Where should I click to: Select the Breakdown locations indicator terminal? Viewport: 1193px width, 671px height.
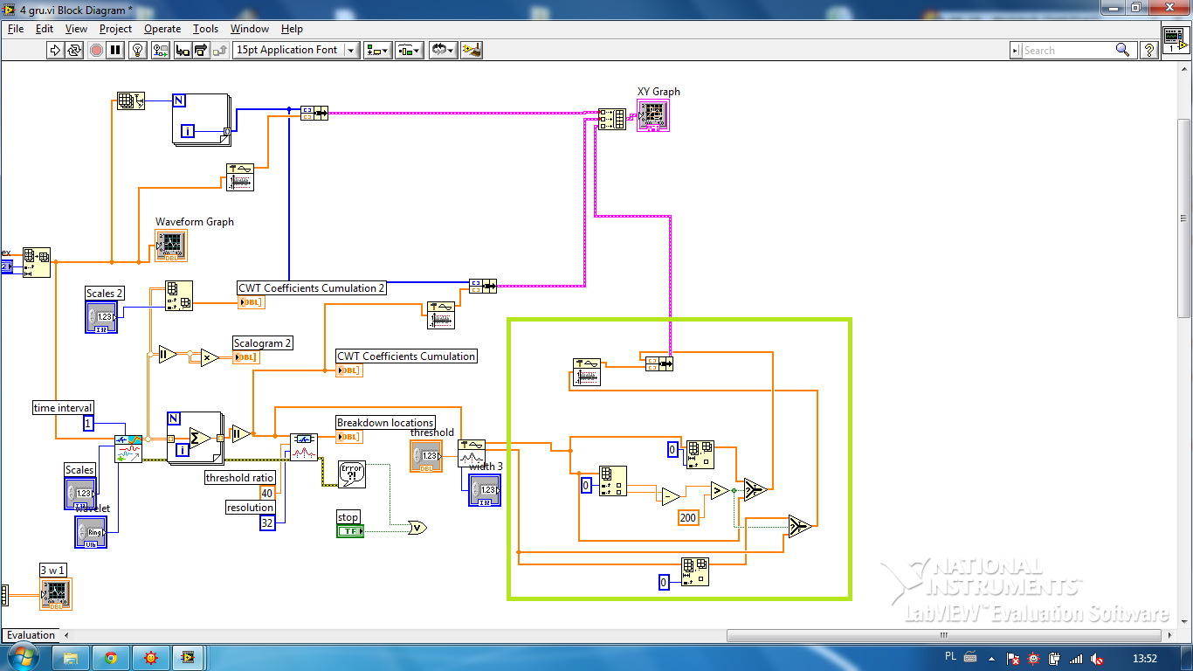[x=349, y=436]
